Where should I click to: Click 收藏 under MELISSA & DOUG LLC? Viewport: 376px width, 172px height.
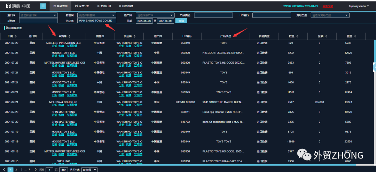click(61, 105)
